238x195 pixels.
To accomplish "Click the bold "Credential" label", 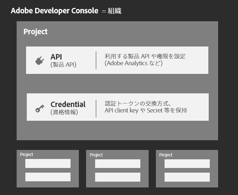I will 68,105.
